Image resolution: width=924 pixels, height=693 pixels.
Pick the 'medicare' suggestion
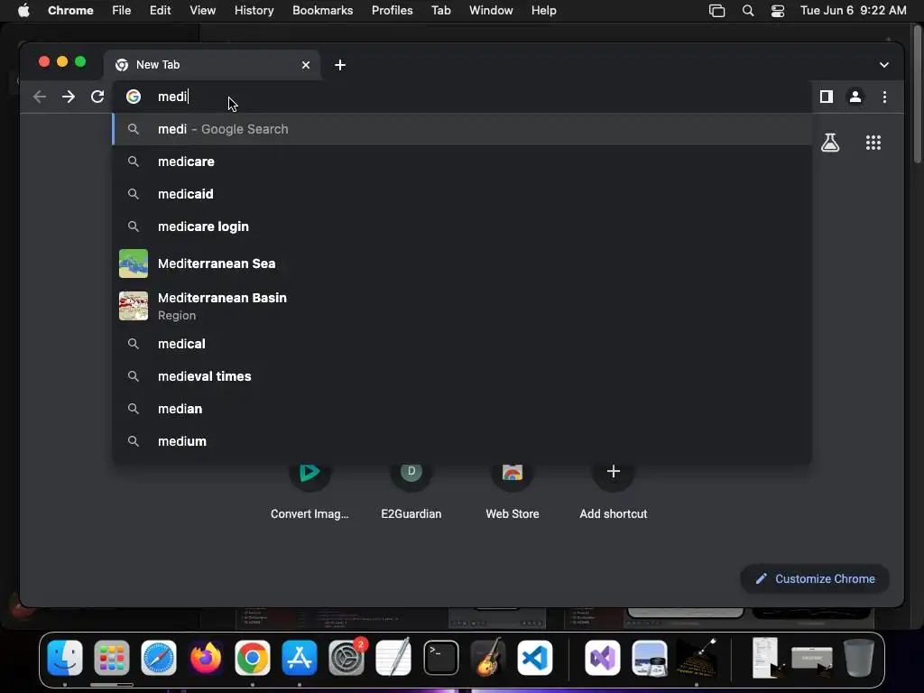[463, 162]
